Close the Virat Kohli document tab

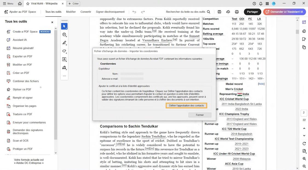point(63,4)
